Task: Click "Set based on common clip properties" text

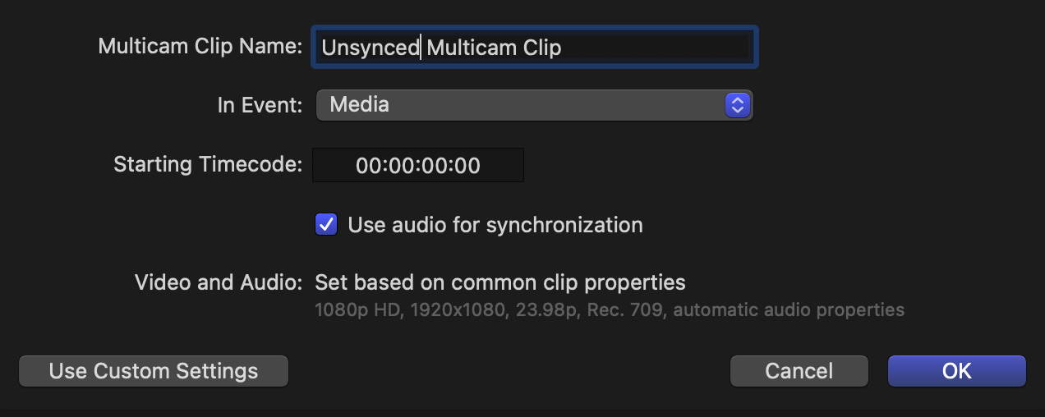Action: [500, 283]
